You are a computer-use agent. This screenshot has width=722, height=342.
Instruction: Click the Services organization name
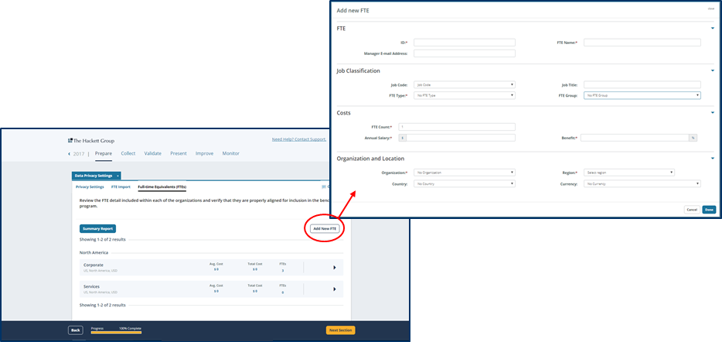[92, 287]
